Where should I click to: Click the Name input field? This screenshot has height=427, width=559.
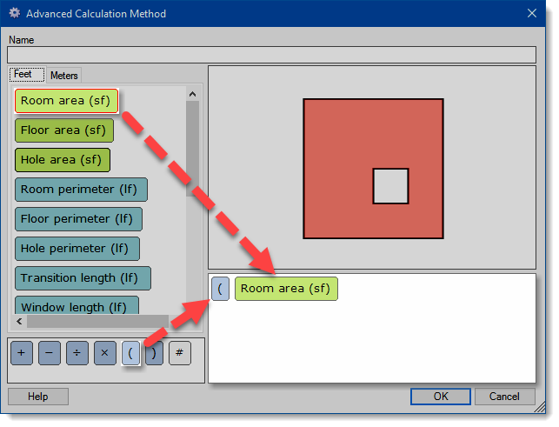[271, 55]
